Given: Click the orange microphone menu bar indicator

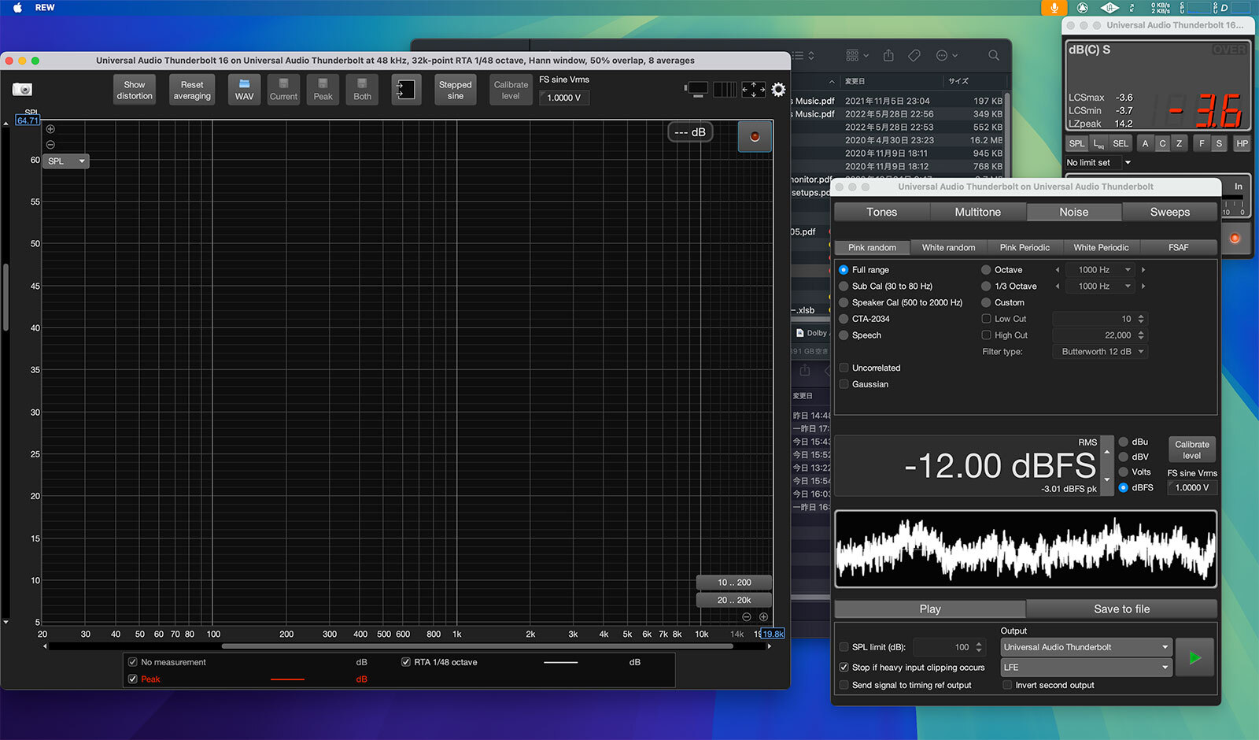Looking at the screenshot, I should pos(1054,8).
